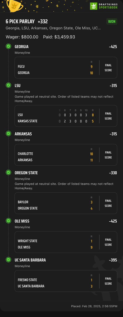Click the green WON status badge
Screen dimensions: 123x317
pyautogui.click(x=112, y=21)
